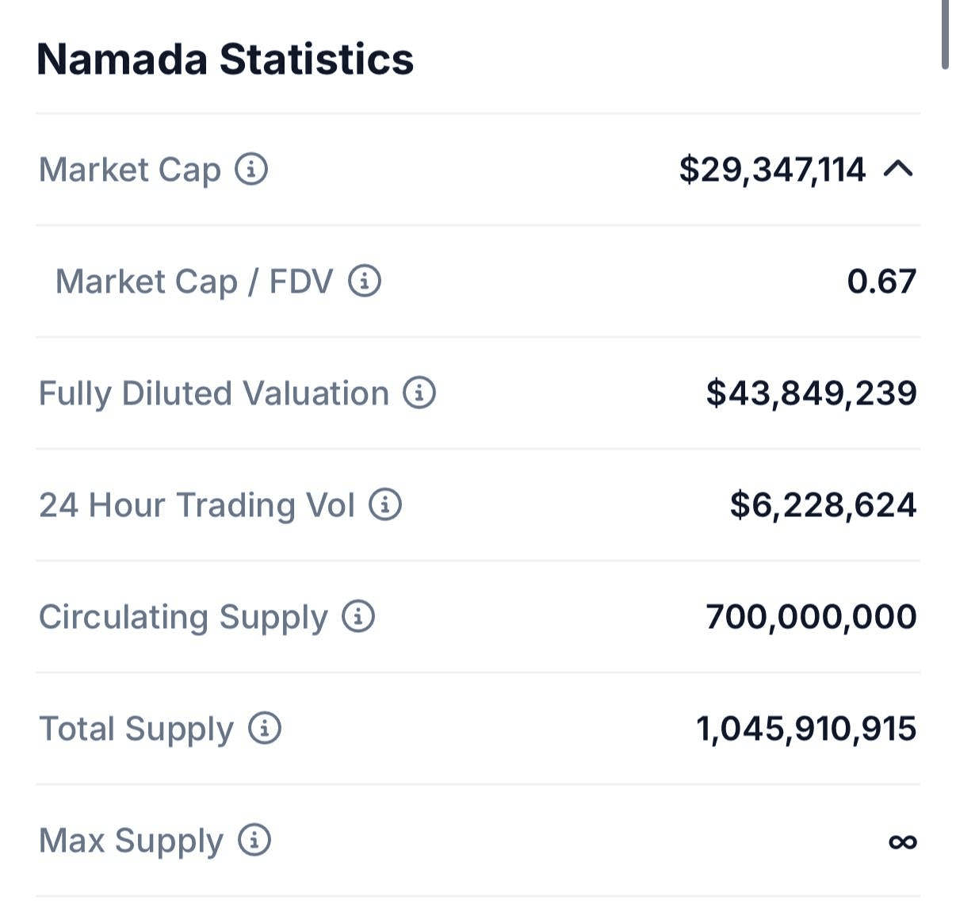Click the $29,347,114 market cap value

click(x=772, y=170)
